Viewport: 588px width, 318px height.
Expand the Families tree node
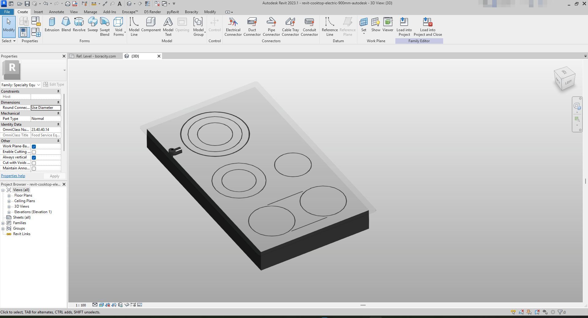pyautogui.click(x=3, y=223)
